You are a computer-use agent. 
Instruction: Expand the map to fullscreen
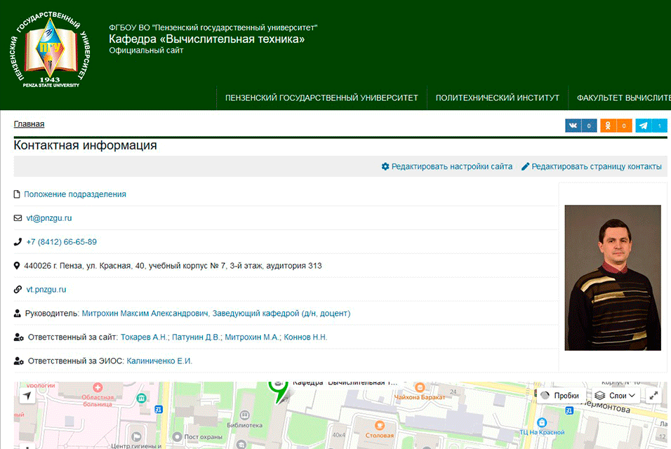[654, 396]
